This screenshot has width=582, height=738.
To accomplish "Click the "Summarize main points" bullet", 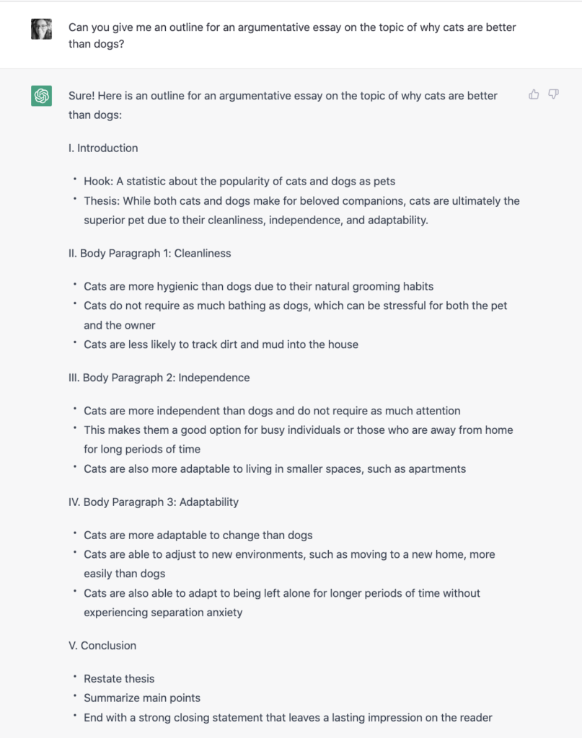I will [142, 698].
